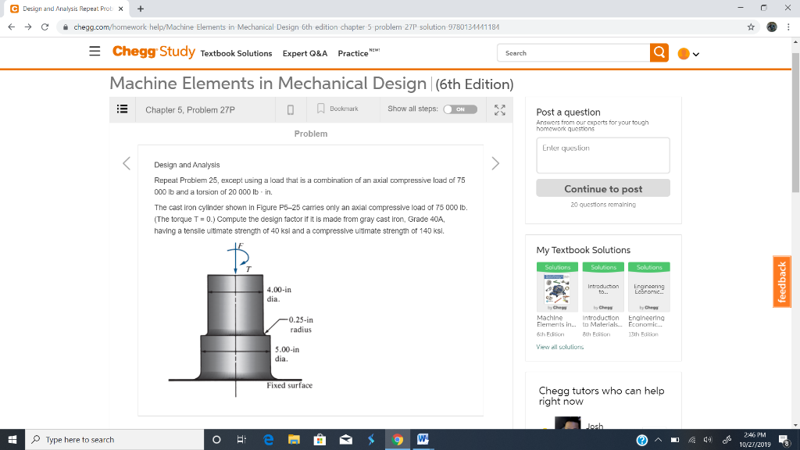The width and height of the screenshot is (800, 450).
Task: Go to previous problem with left chevron
Action: pyautogui.click(x=127, y=162)
